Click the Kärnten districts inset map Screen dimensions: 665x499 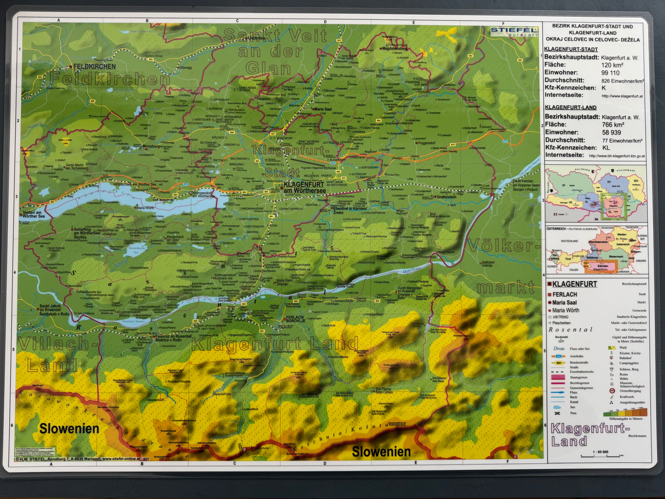(596, 194)
